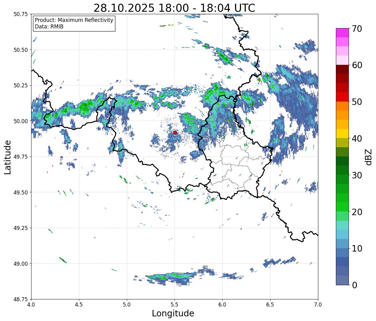Click the longitude tick label '7.0'
Screen dimensions: 376x321
(x=318, y=305)
